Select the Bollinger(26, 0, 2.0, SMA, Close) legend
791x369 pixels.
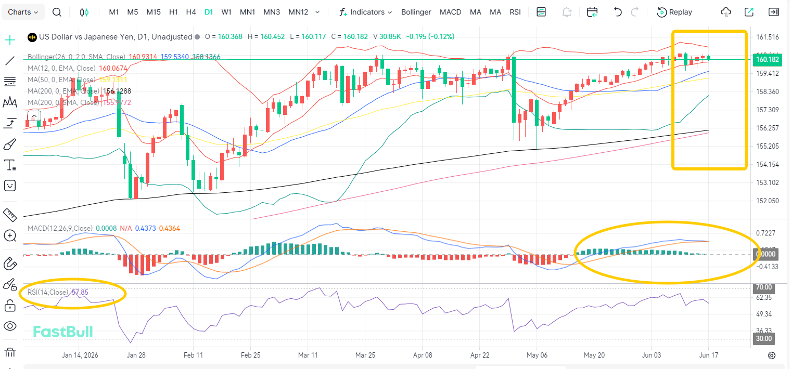pyautogui.click(x=76, y=57)
